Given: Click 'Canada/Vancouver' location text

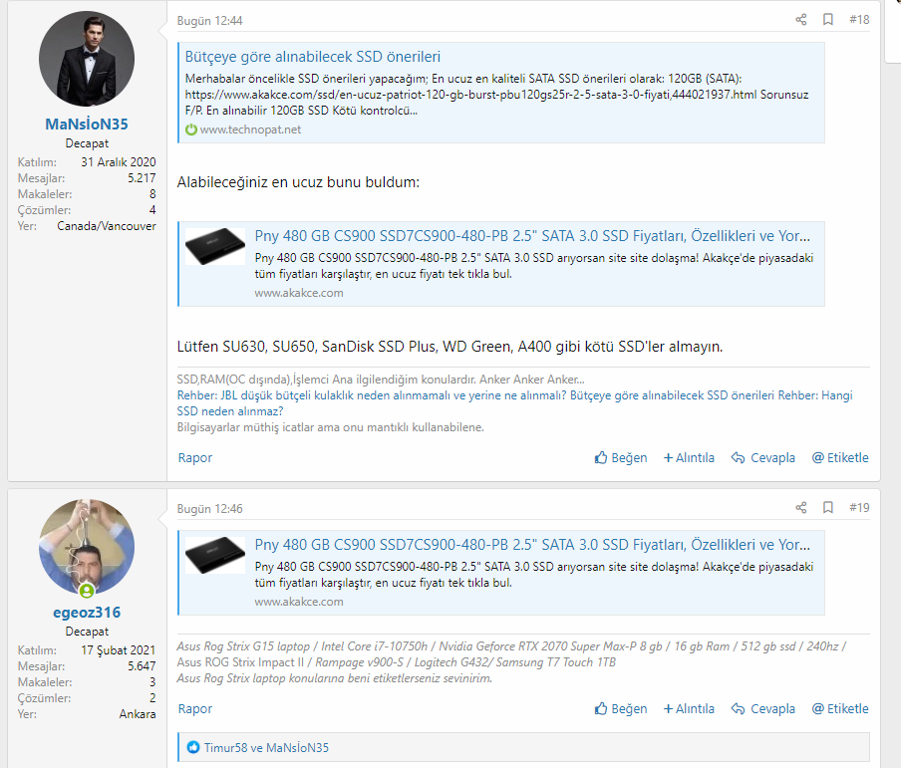Looking at the screenshot, I should pyautogui.click(x=107, y=226).
